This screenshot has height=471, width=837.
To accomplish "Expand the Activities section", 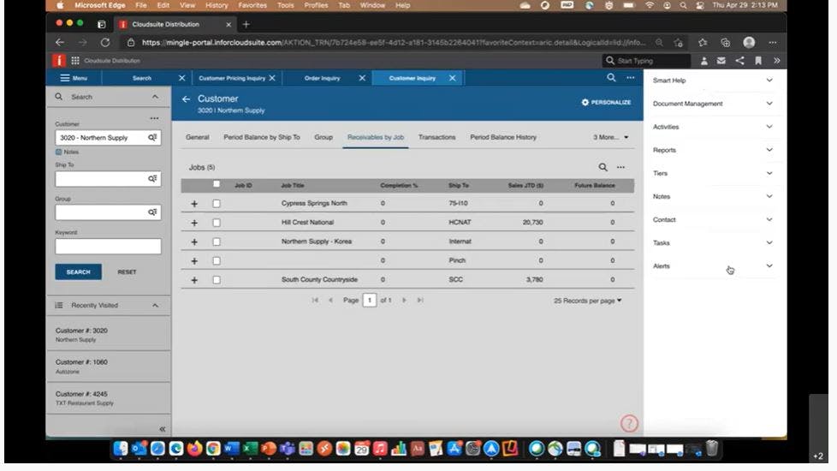I will pyautogui.click(x=713, y=127).
